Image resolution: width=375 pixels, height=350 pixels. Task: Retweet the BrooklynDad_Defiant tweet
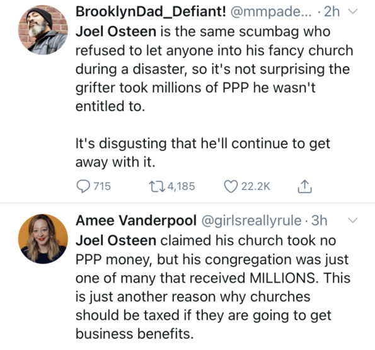pos(157,187)
